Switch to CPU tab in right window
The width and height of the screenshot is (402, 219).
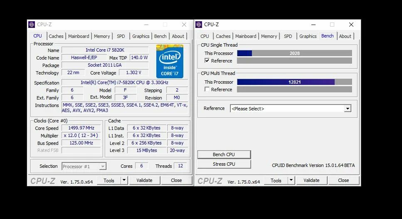[205, 36]
